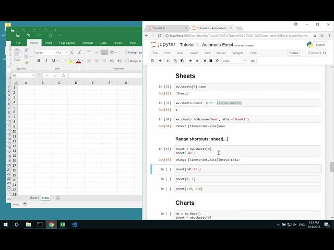Click the Trusted notebook button

pyautogui.click(x=293, y=53)
